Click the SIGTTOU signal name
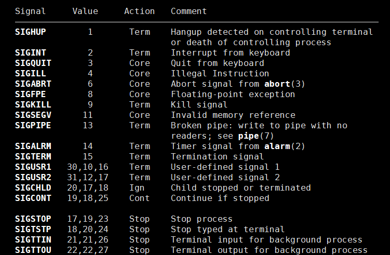Screen dimensions: 390x255 click(33, 250)
